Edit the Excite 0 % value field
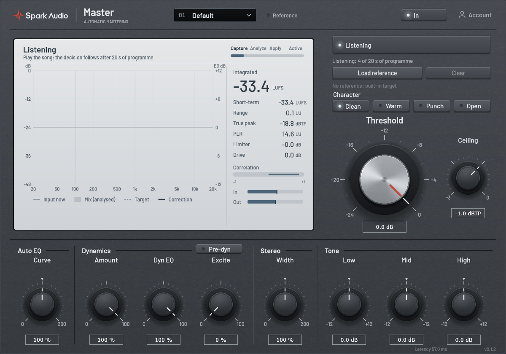Viewport: 506px width, 354px height. tap(221, 340)
